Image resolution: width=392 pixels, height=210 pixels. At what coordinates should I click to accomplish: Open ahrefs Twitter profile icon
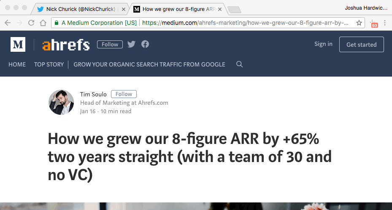(131, 44)
